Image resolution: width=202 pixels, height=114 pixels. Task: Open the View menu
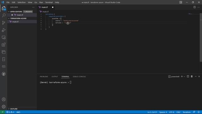(x=30, y=2)
